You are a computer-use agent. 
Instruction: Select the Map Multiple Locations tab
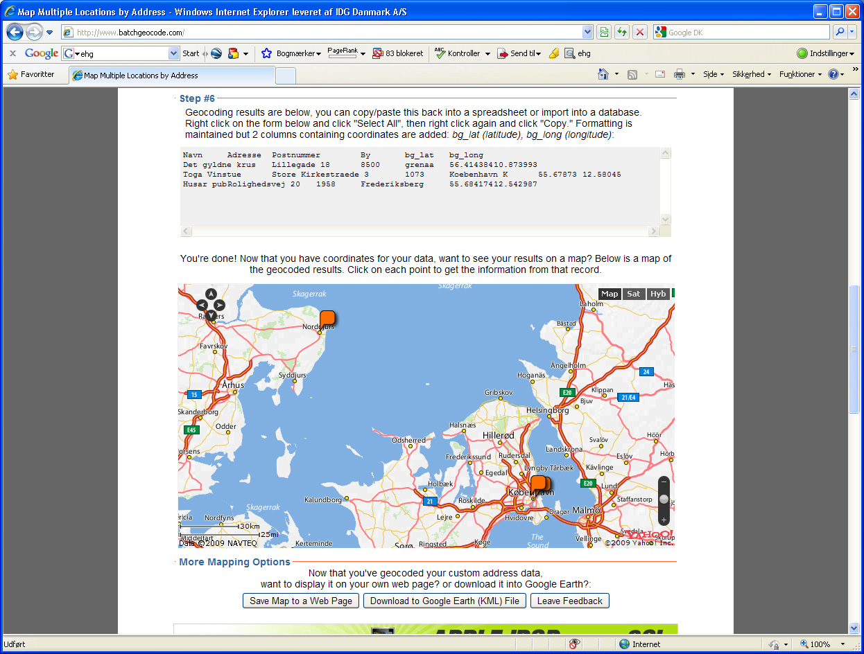tap(172, 76)
